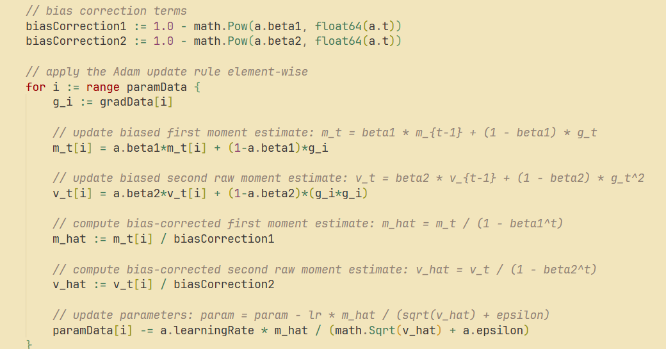Screen dimensions: 666x349
Task: Click the biasCorrection2 variable declaration
Action: coord(76,41)
